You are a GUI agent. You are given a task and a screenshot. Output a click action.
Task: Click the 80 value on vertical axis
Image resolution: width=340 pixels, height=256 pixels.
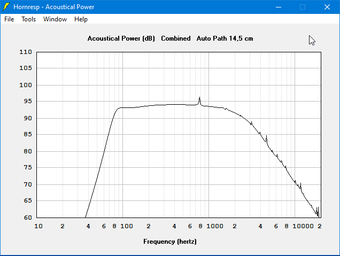[28, 151]
